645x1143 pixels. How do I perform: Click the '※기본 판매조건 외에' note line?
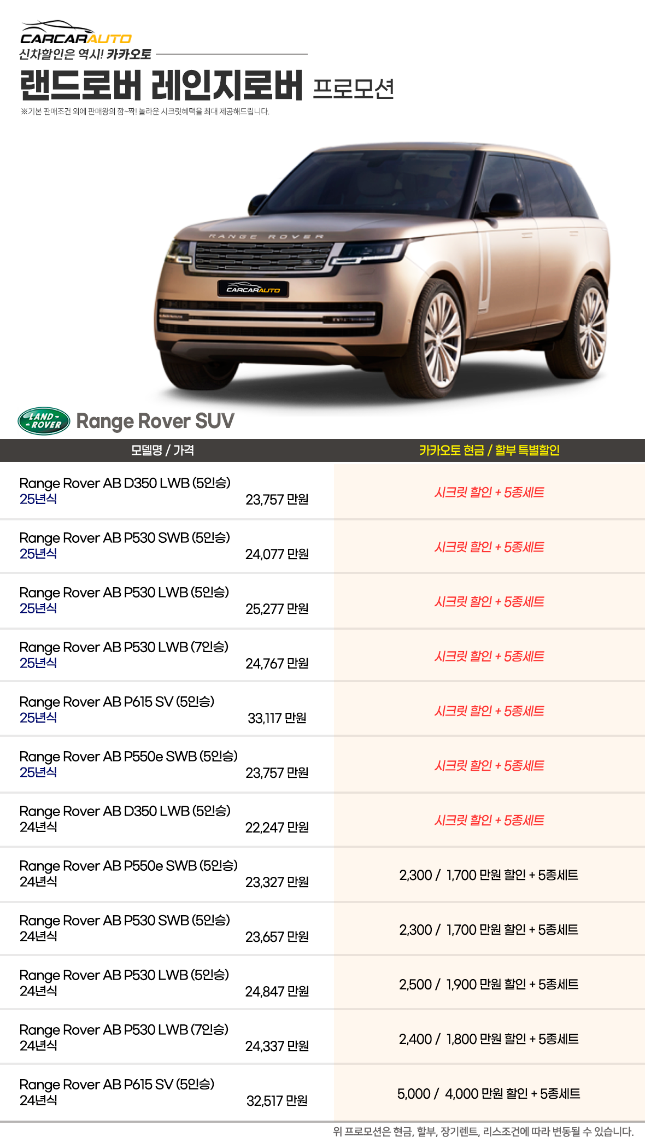[x=145, y=112]
